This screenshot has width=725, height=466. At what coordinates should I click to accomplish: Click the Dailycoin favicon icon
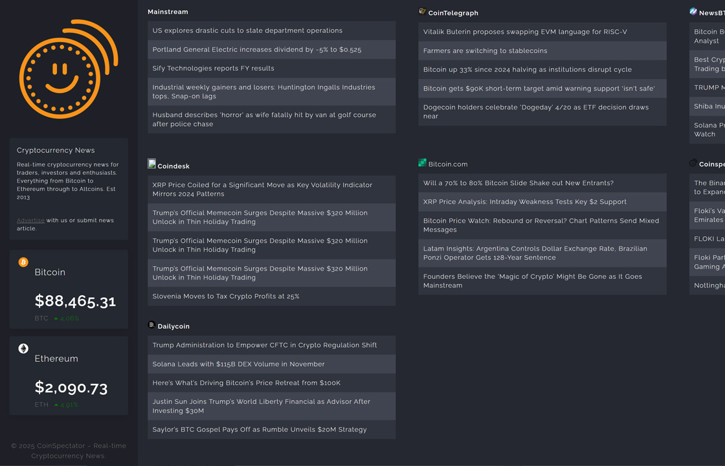pyautogui.click(x=151, y=325)
